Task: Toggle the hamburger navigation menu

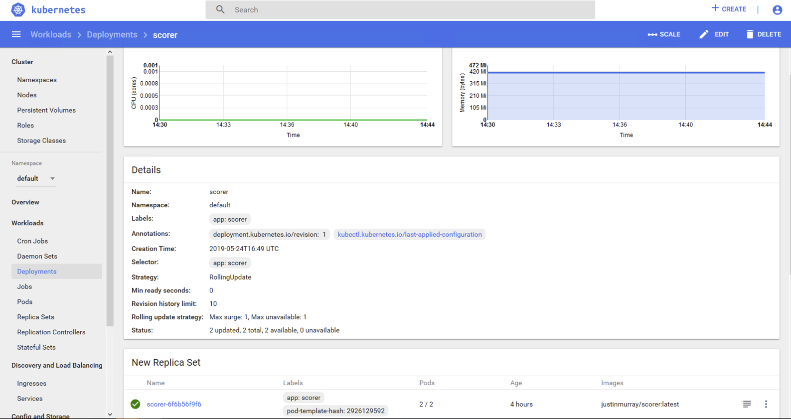Action: pos(16,34)
